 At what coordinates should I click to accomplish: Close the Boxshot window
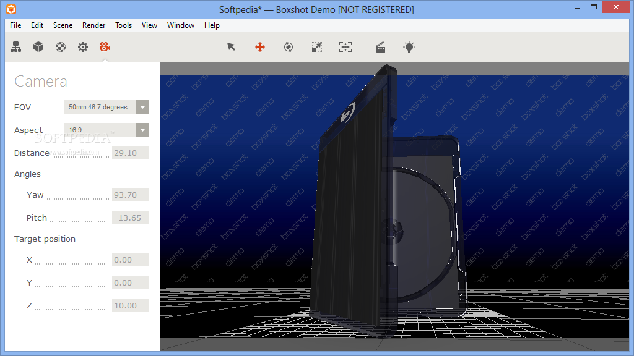pos(616,7)
